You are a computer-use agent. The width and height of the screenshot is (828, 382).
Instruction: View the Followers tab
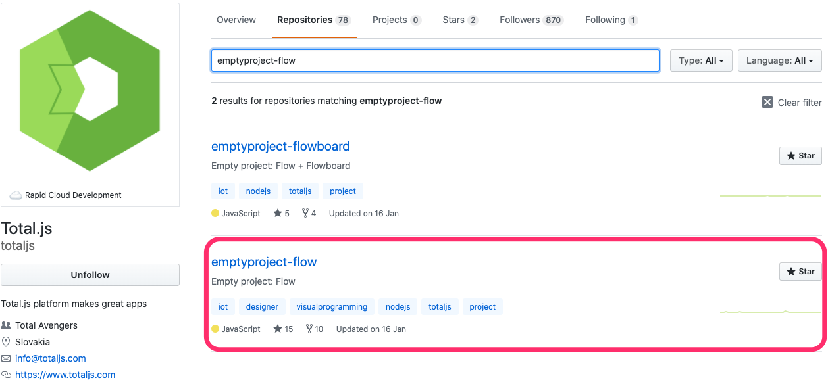click(532, 20)
